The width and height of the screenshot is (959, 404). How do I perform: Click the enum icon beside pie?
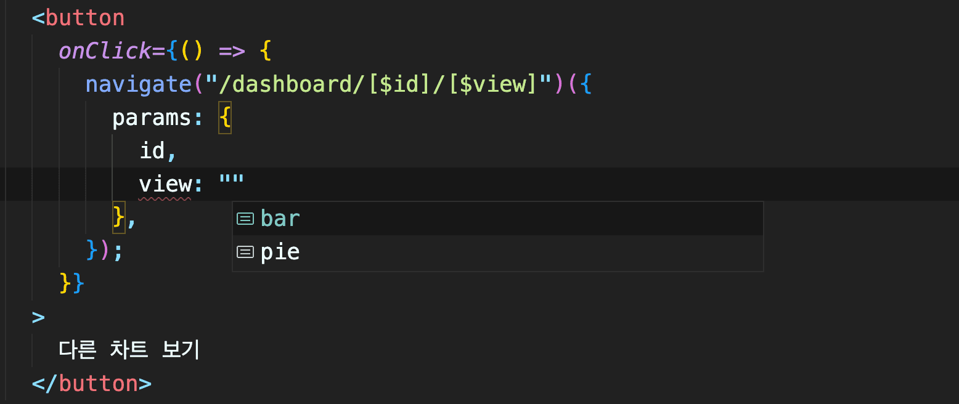pos(245,252)
